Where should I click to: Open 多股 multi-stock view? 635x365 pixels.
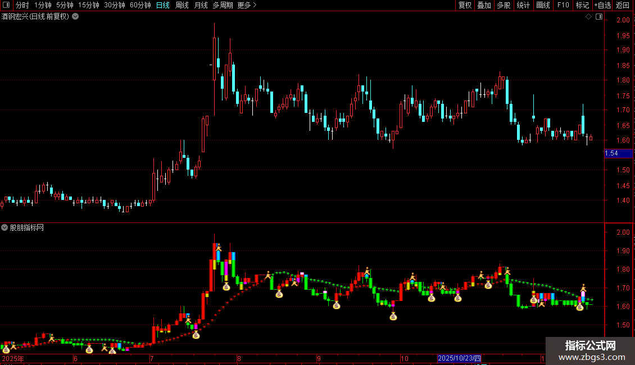coord(504,5)
